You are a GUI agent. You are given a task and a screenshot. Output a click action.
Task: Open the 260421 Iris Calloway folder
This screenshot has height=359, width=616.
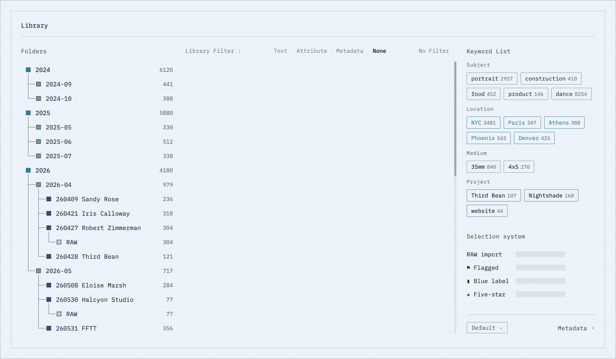pos(93,213)
